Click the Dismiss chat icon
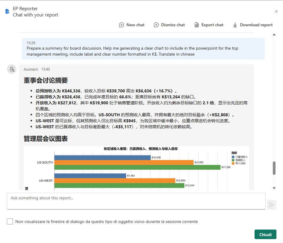 [x=156, y=25]
